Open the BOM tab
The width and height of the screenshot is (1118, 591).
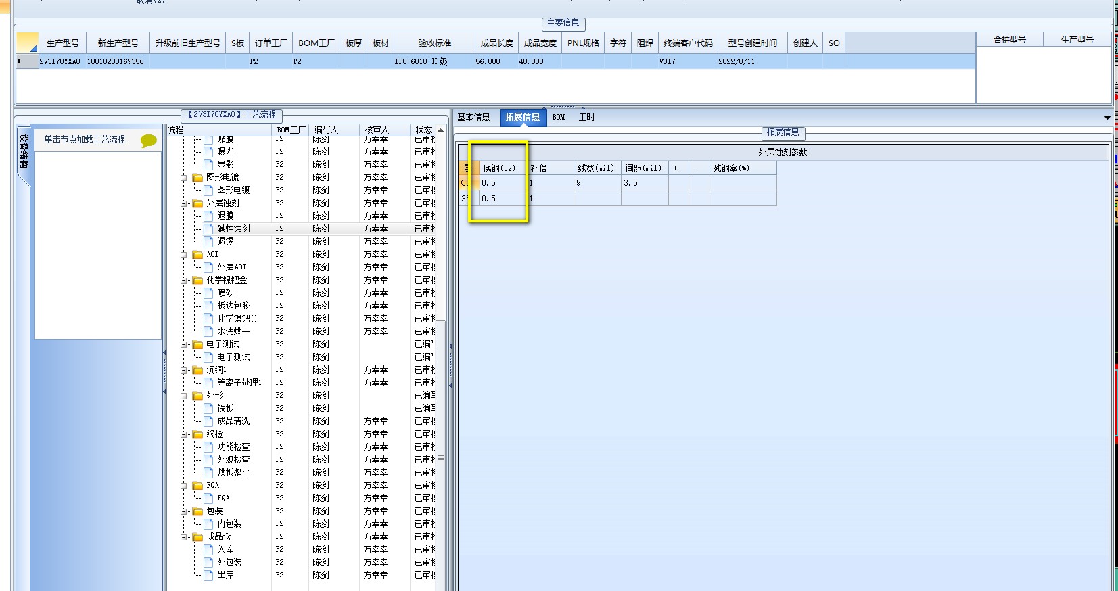(x=559, y=118)
